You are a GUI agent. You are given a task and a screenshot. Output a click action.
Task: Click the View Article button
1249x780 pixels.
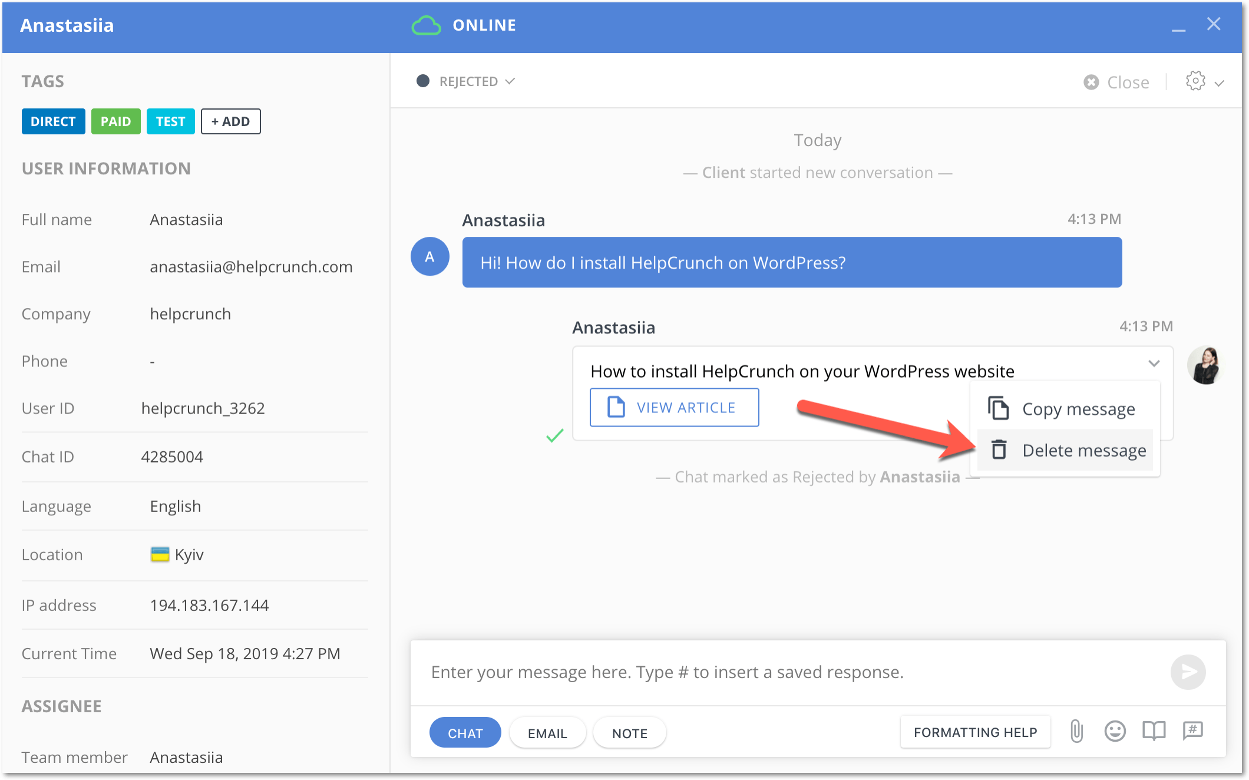pyautogui.click(x=674, y=407)
